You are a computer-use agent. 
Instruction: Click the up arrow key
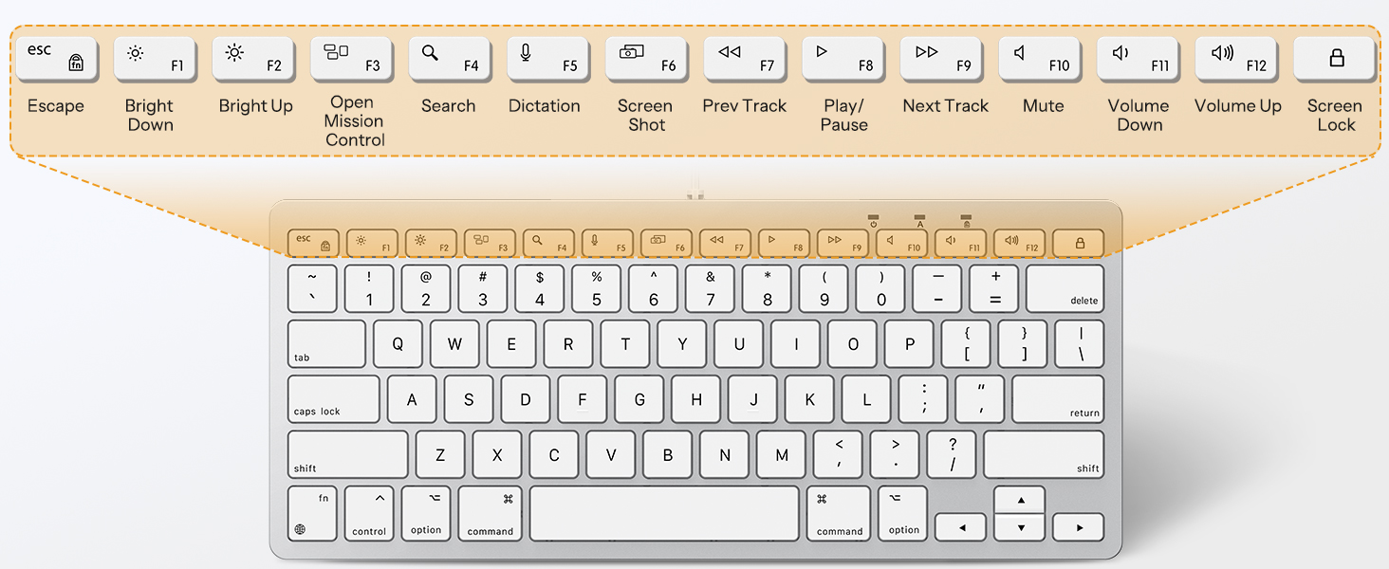1020,500
